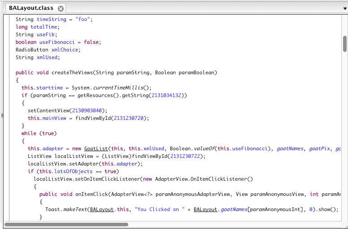
Task: Click the underlined BALayout before .this
Action: point(102,209)
